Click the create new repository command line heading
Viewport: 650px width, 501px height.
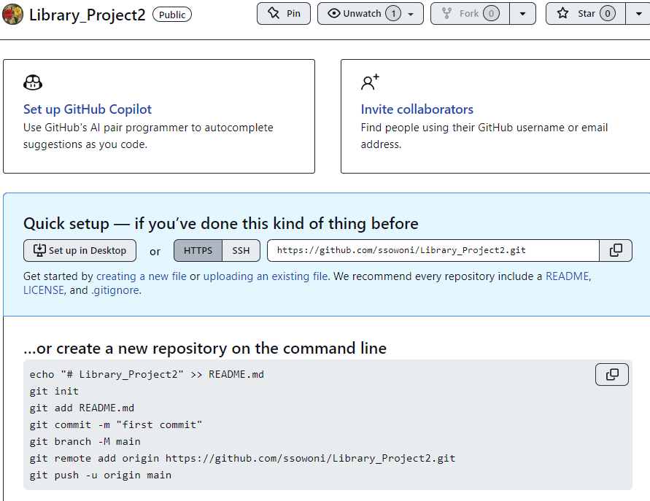[205, 348]
